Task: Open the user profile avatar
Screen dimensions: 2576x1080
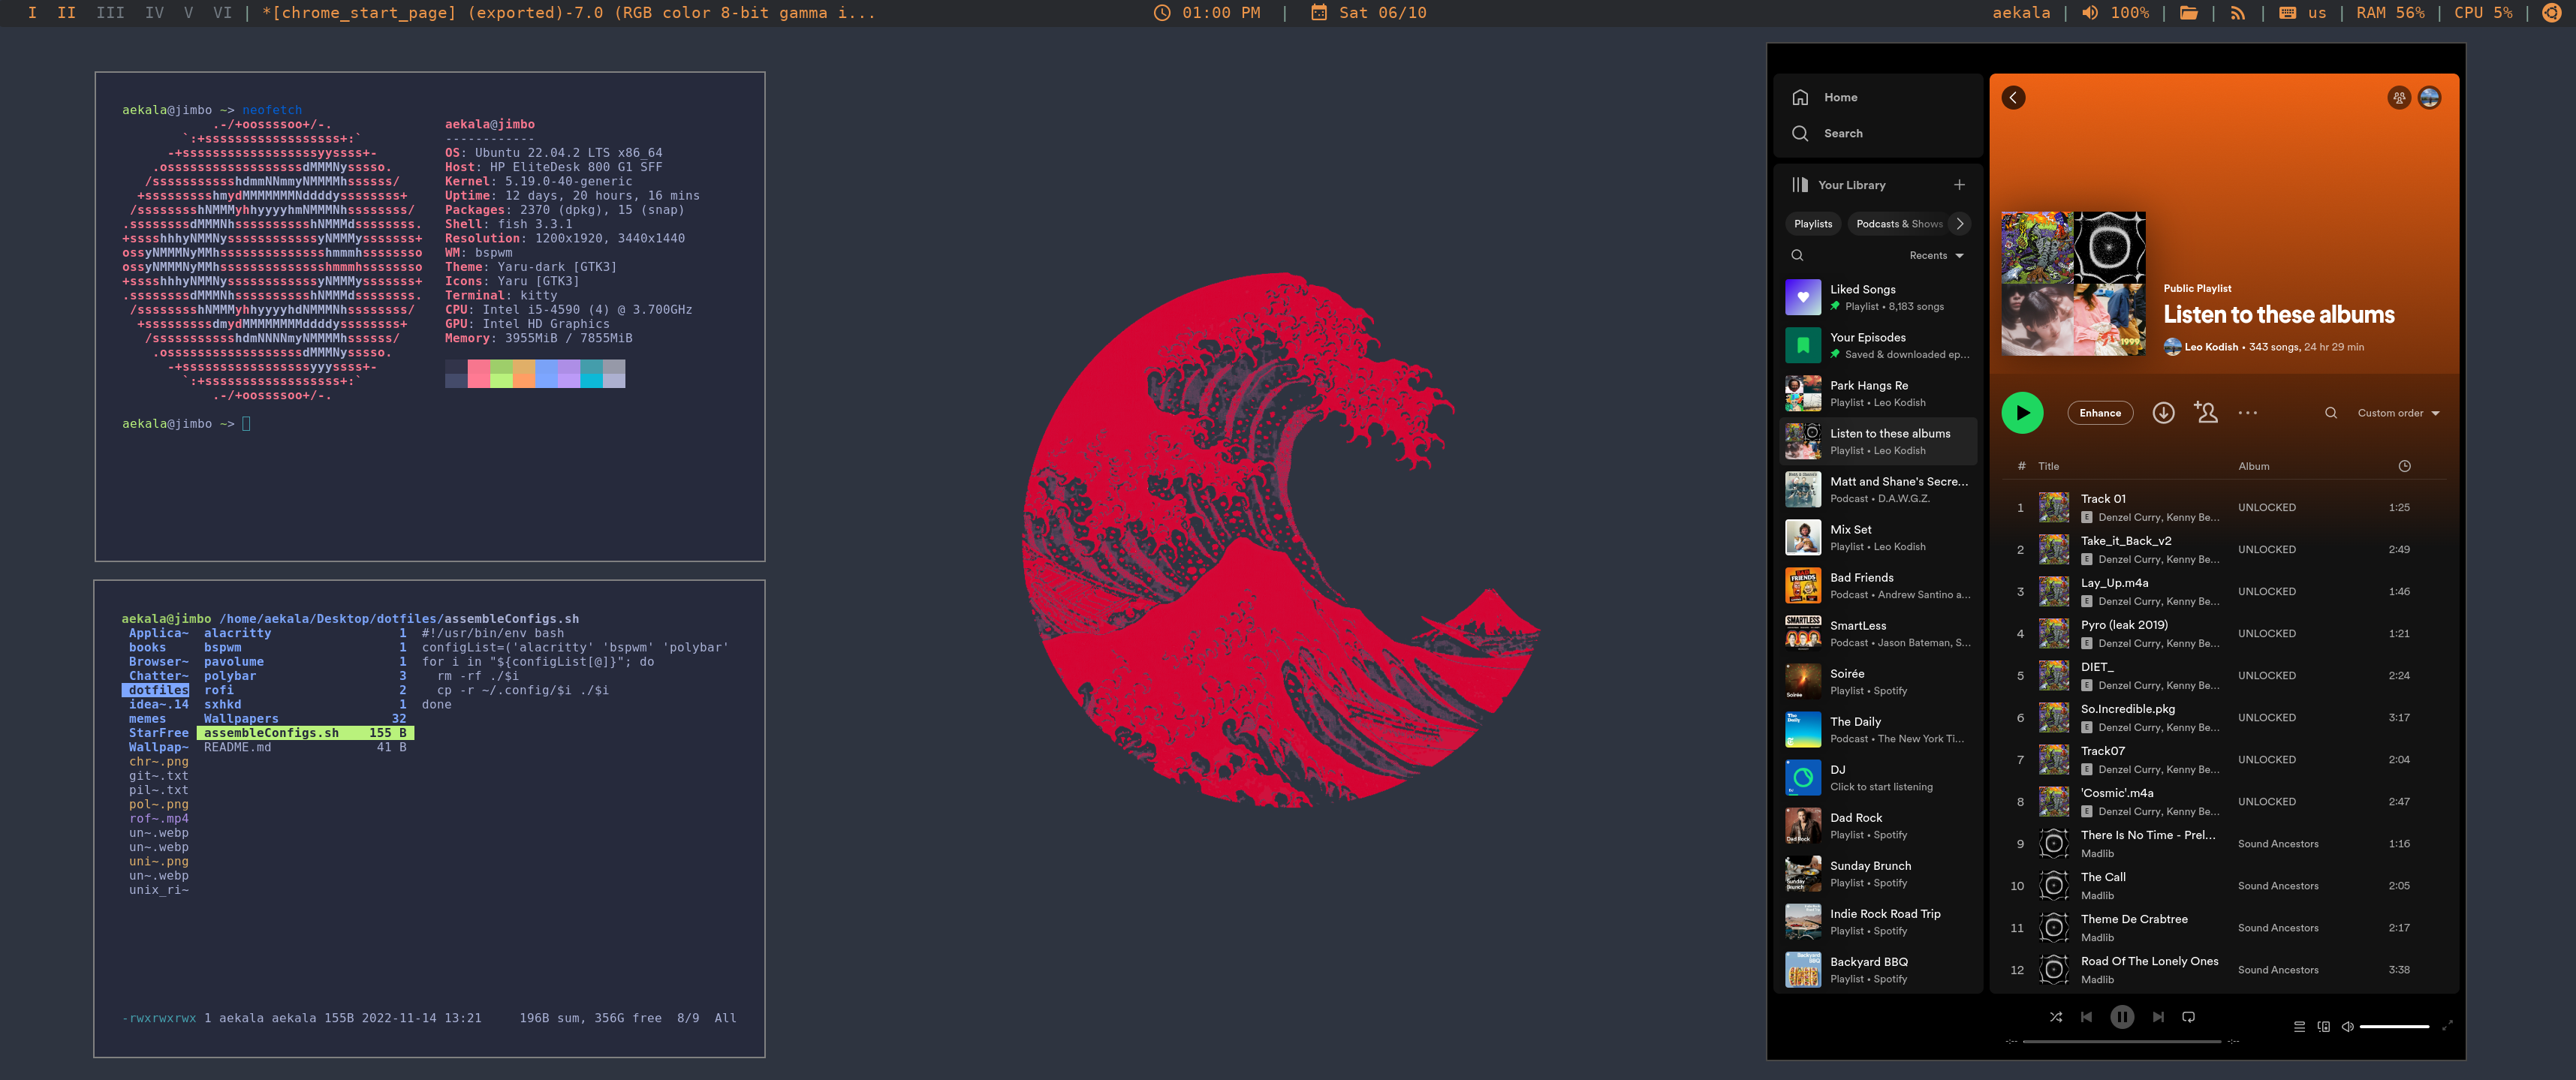Action: (x=2429, y=97)
